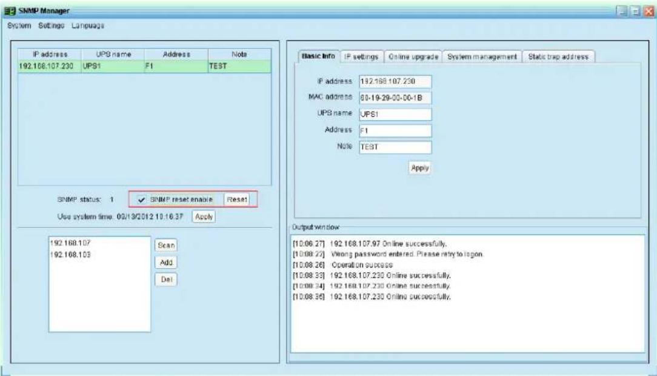Click the IP address column header
Image resolution: width=657 pixels, height=376 pixels.
(x=50, y=55)
